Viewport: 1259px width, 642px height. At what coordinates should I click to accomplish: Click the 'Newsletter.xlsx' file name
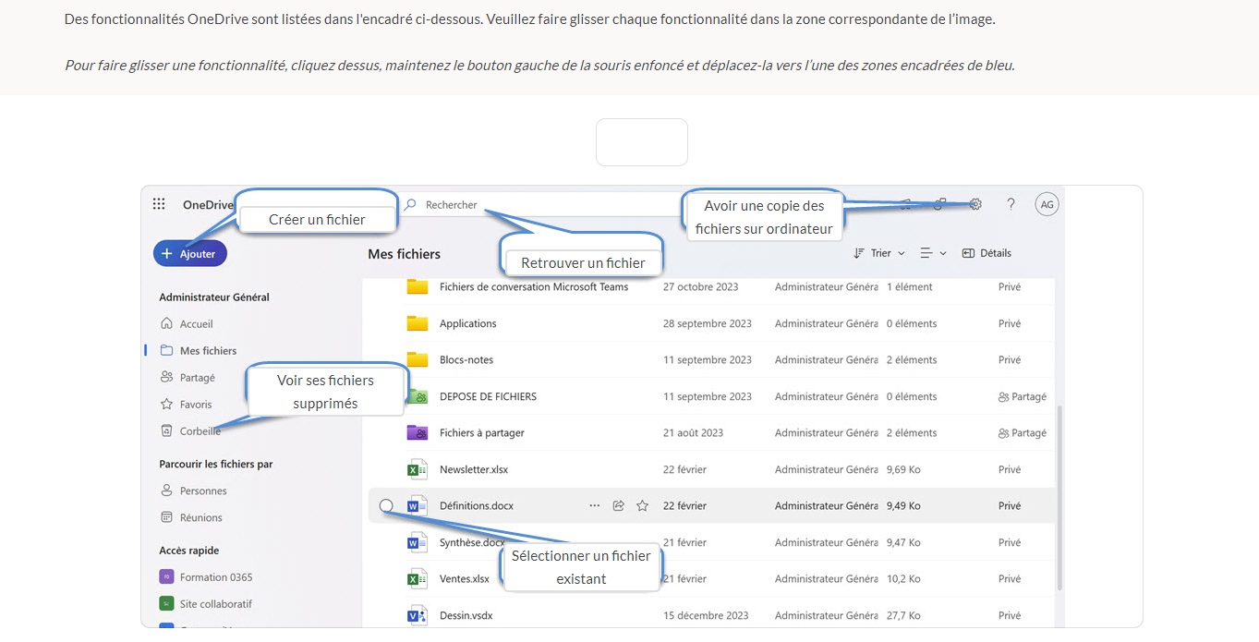[x=474, y=469]
